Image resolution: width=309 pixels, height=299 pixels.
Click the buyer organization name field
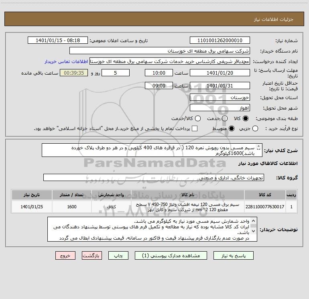pos(160,51)
